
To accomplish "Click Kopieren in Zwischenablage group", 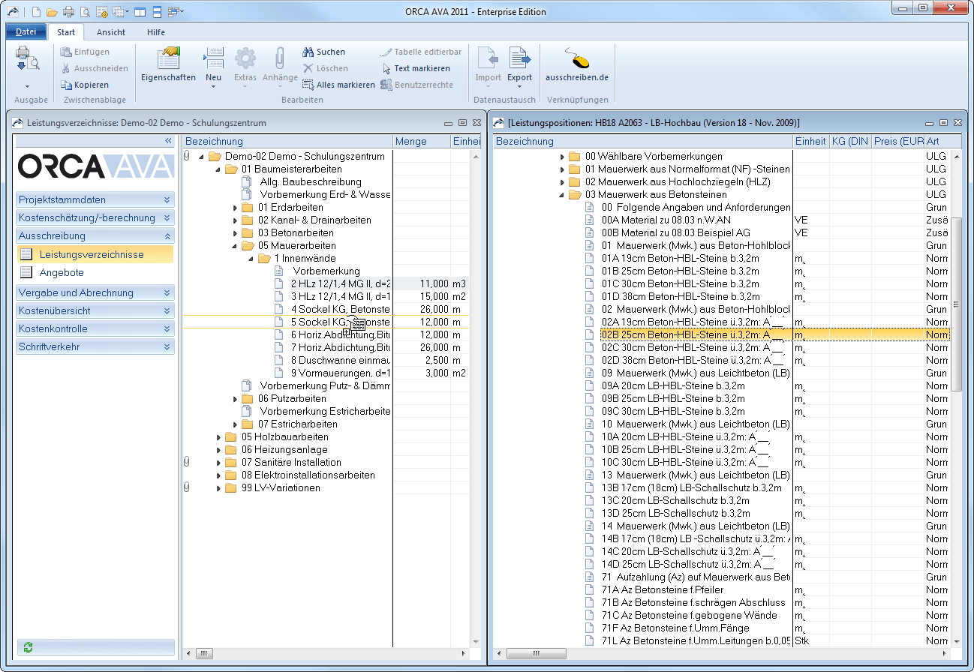I will tap(84, 85).
